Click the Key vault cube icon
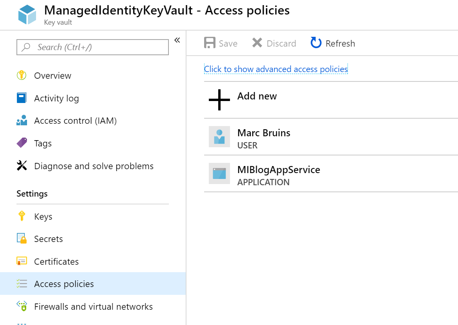Image resolution: width=458 pixels, height=325 pixels. pyautogui.click(x=27, y=15)
